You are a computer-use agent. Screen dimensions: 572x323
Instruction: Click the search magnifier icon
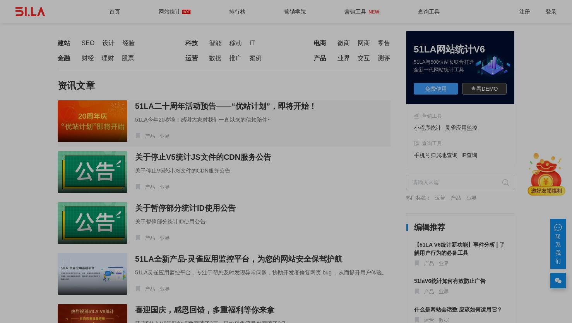[505, 183]
